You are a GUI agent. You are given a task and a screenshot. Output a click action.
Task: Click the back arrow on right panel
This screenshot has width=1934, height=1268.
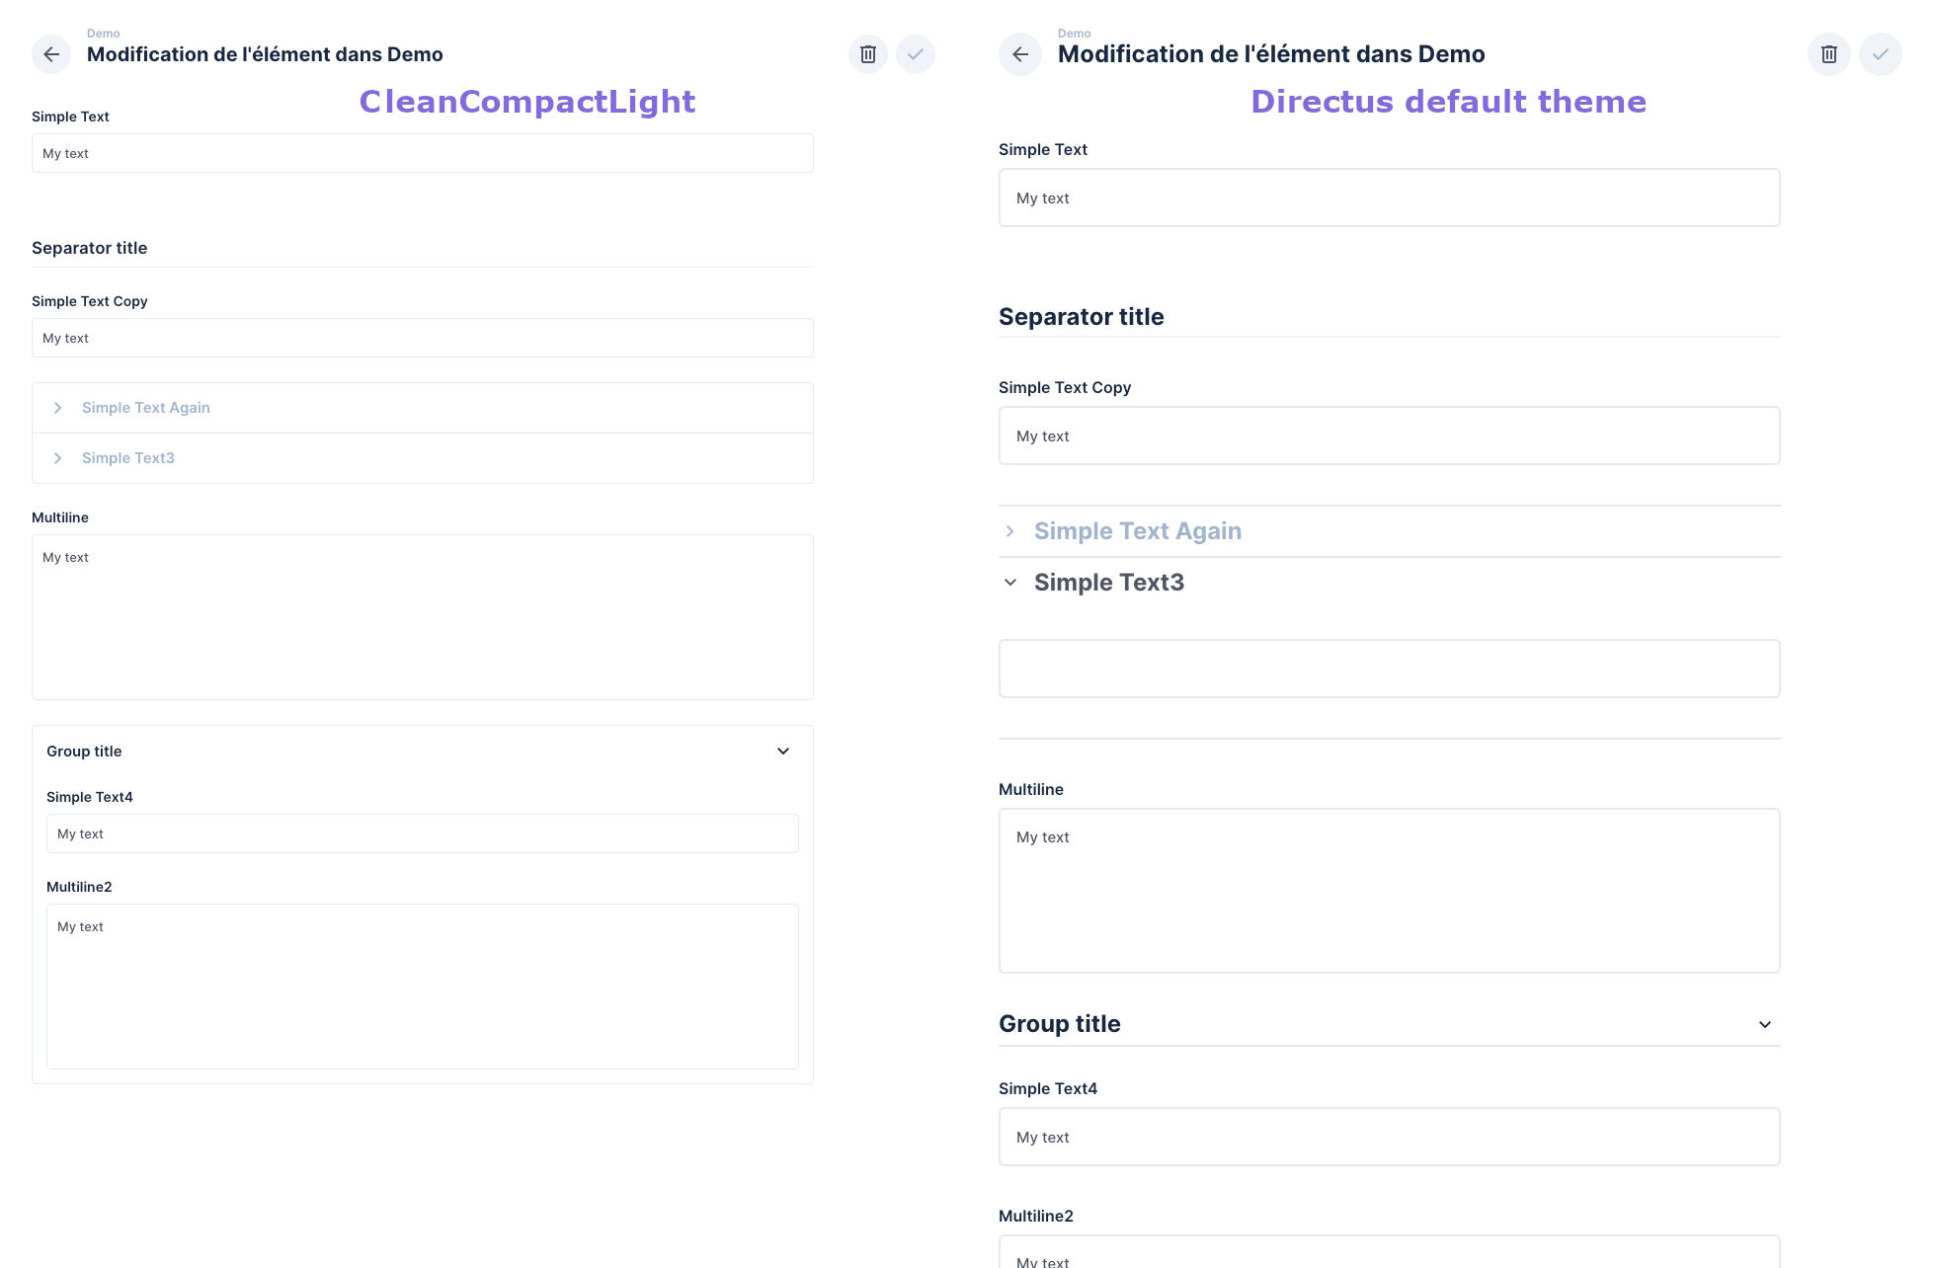coord(1020,52)
